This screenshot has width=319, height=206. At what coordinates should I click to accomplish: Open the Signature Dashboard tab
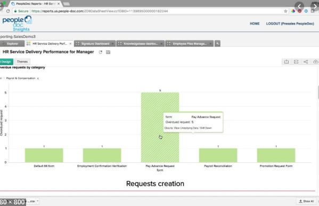[x=95, y=44]
